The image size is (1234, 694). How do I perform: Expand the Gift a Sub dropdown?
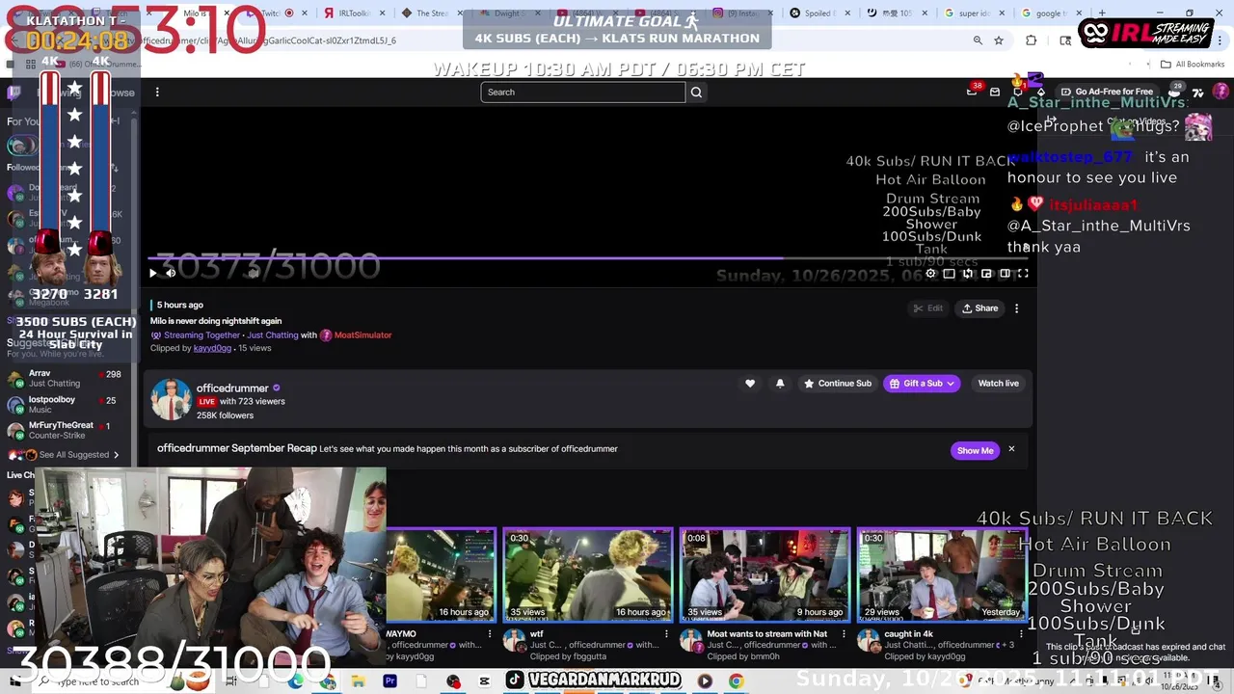point(922,384)
